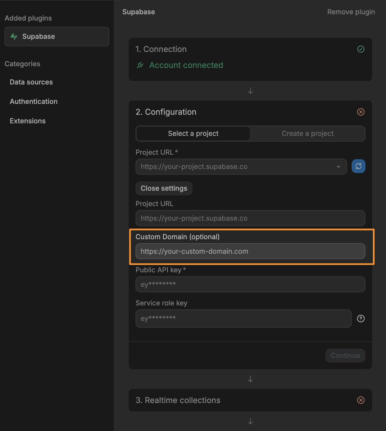Click the refresh projects icon button

(x=358, y=166)
